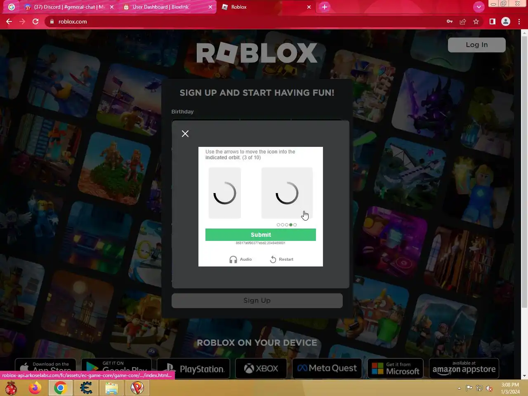Reload the roblox.com page
This screenshot has width=528, height=396.
(35, 21)
